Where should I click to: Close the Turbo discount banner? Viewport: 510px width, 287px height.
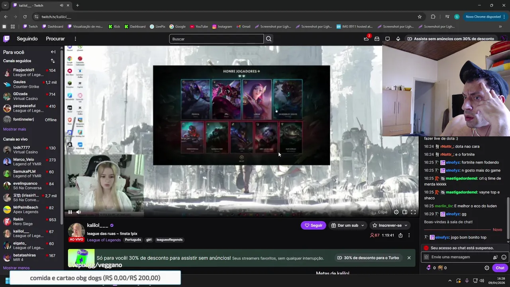point(409,258)
